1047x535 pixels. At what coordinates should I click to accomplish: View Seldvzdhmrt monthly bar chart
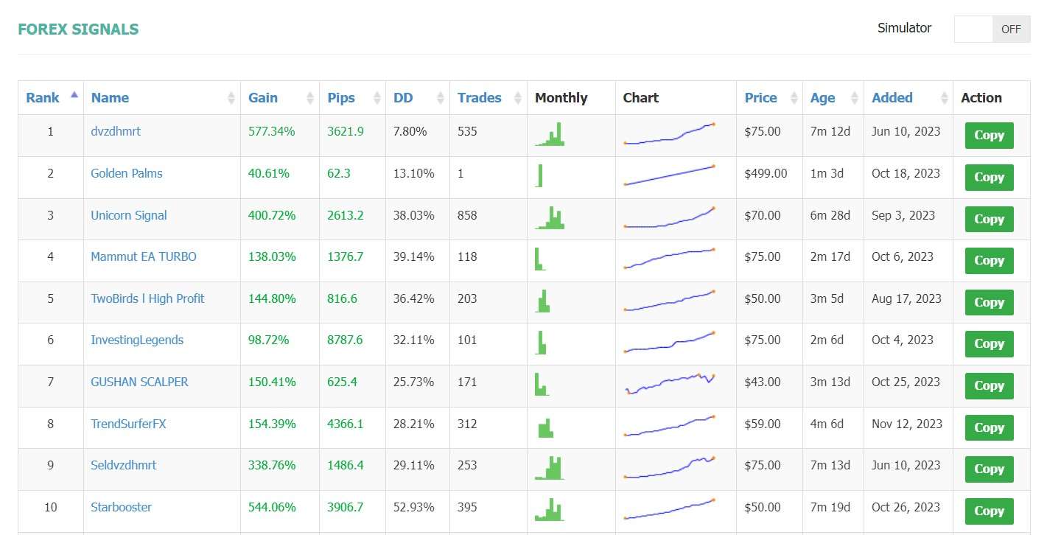pyautogui.click(x=550, y=467)
